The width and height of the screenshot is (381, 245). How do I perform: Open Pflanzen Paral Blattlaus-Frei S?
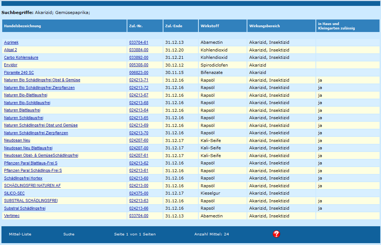(31, 163)
